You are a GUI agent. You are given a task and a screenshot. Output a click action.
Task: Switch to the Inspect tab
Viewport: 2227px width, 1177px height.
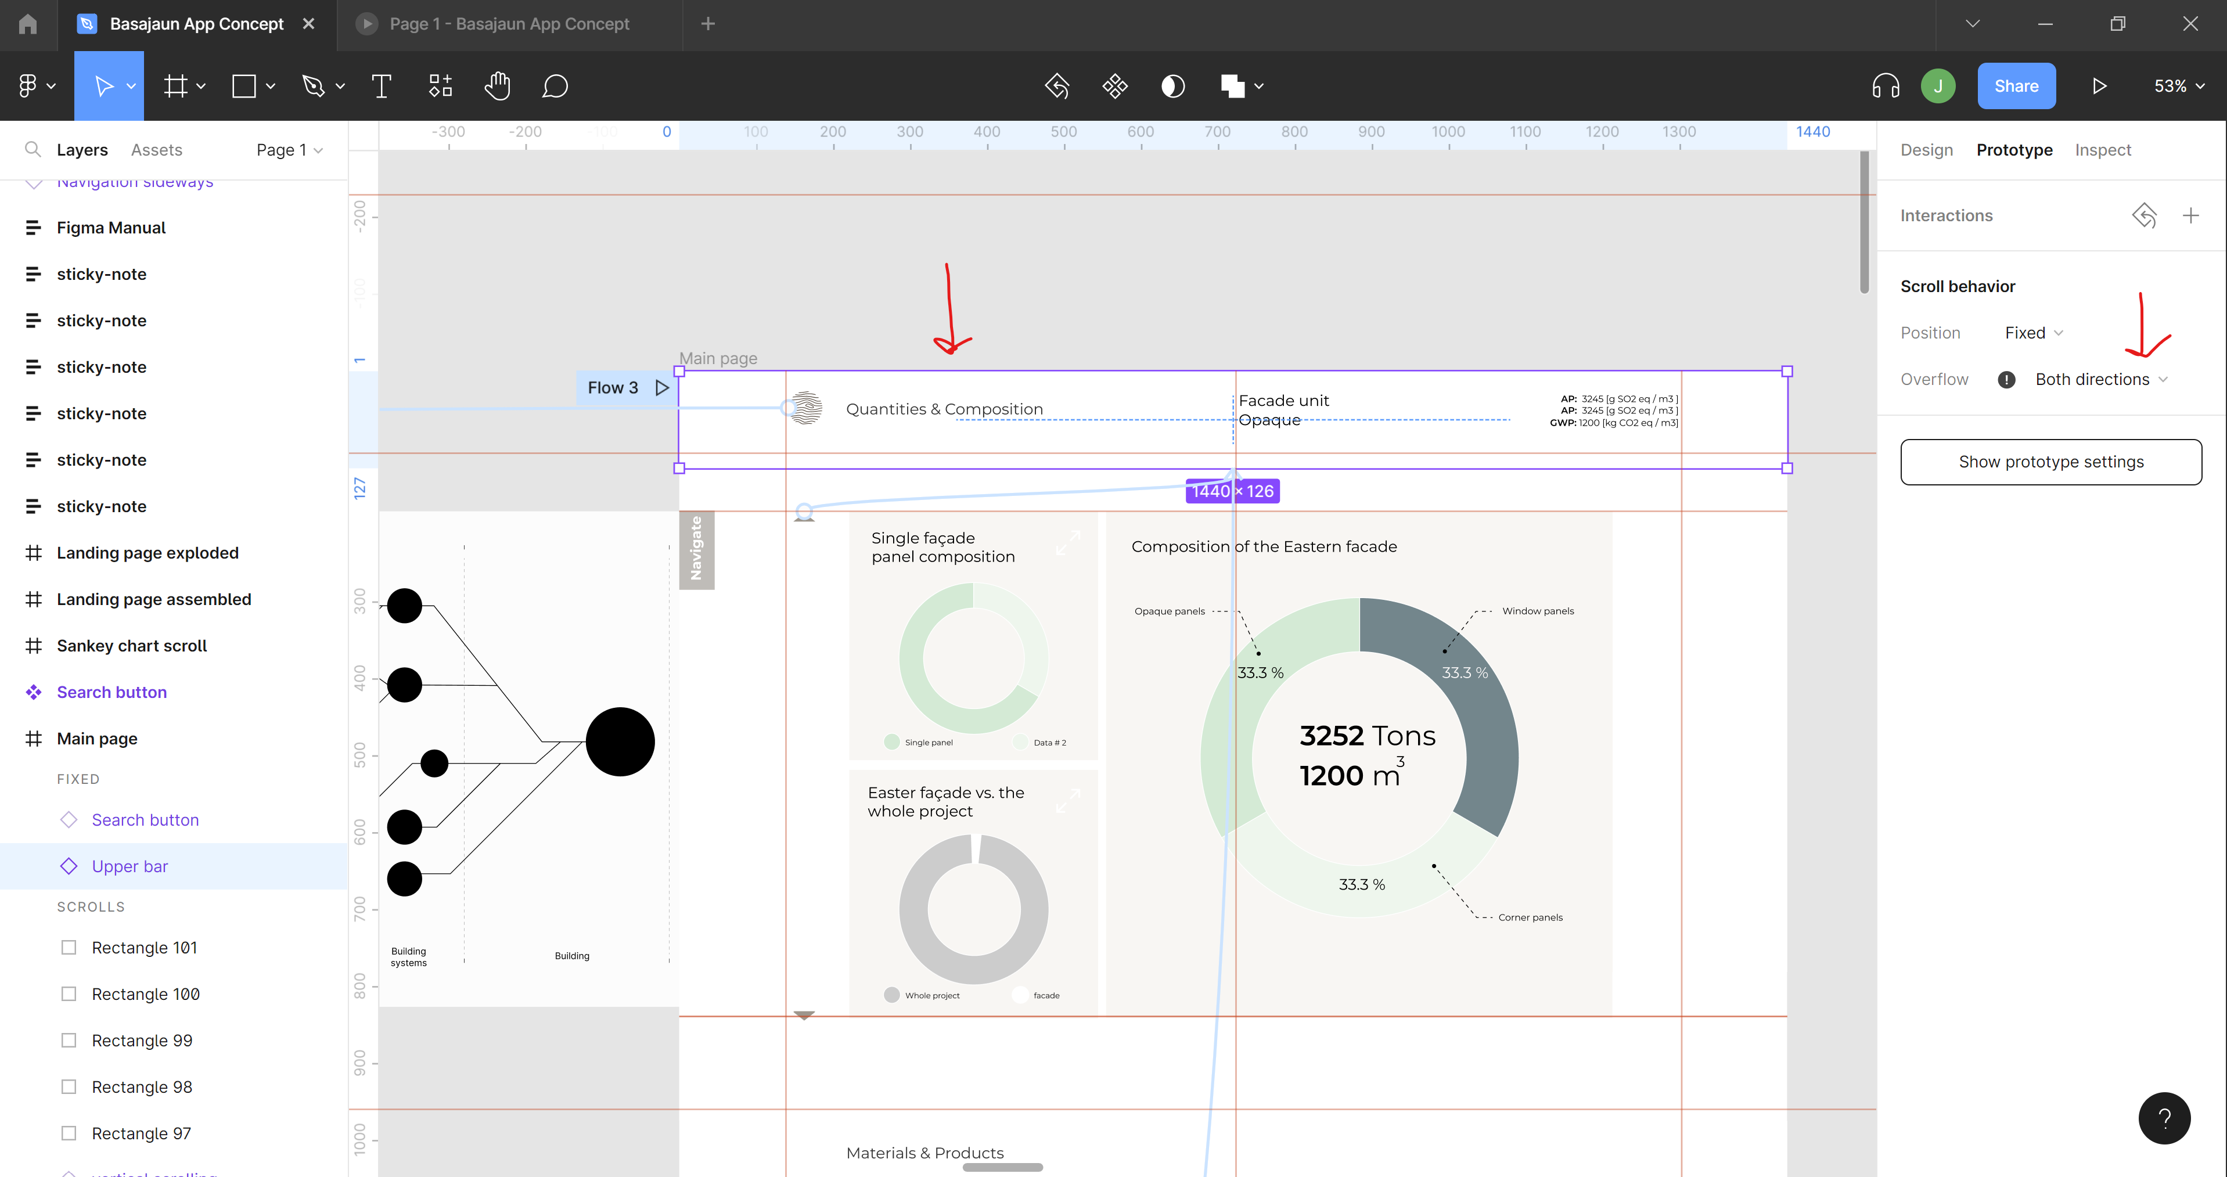[x=2103, y=149]
